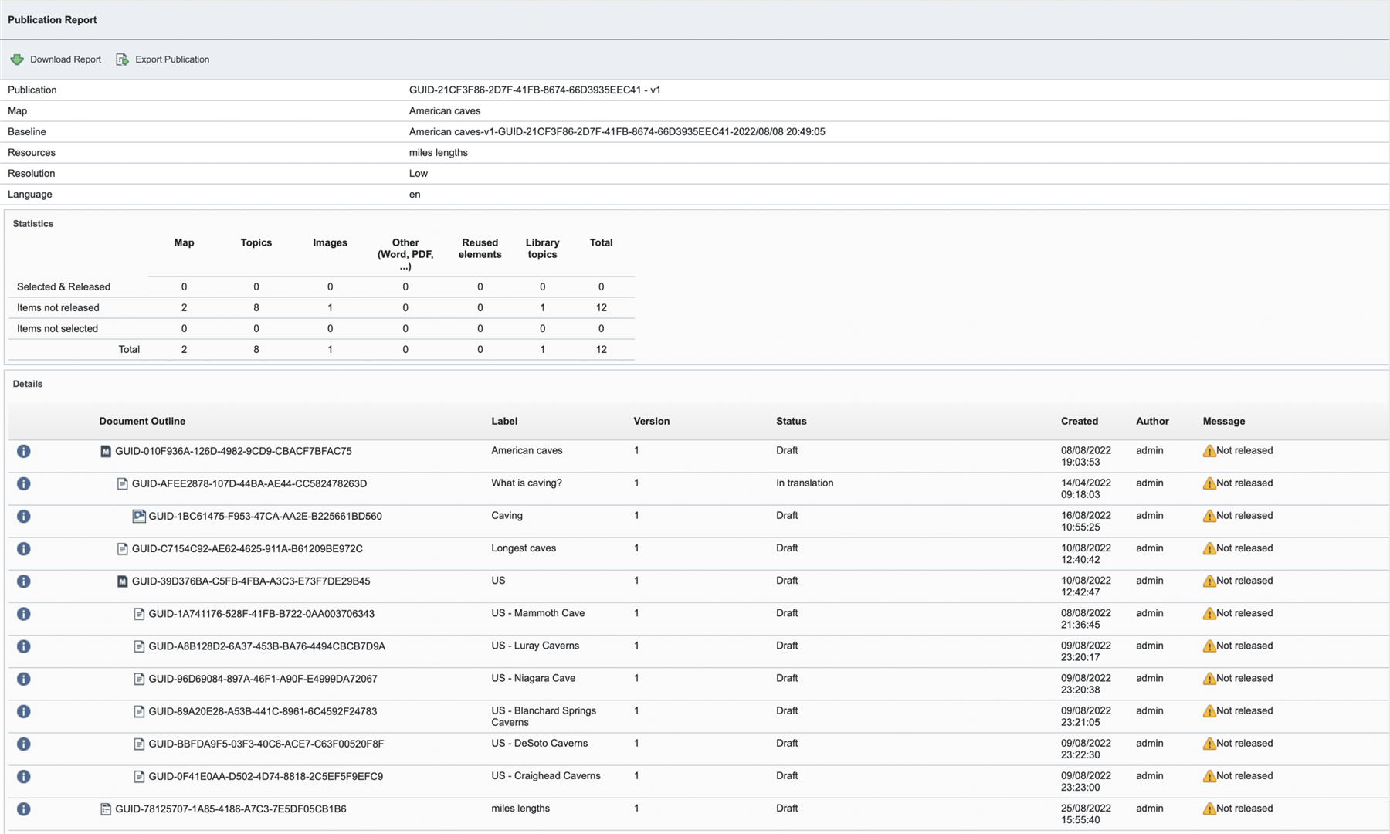1390x834 pixels.
Task: Click the warning icon on the miles lengths row
Action: pyautogui.click(x=1209, y=808)
